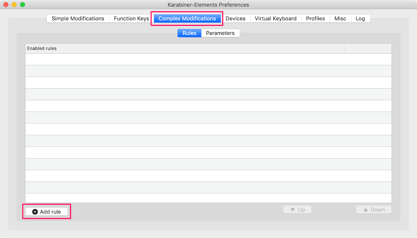417x238 pixels.
Task: View the Log tab
Action: coord(360,19)
